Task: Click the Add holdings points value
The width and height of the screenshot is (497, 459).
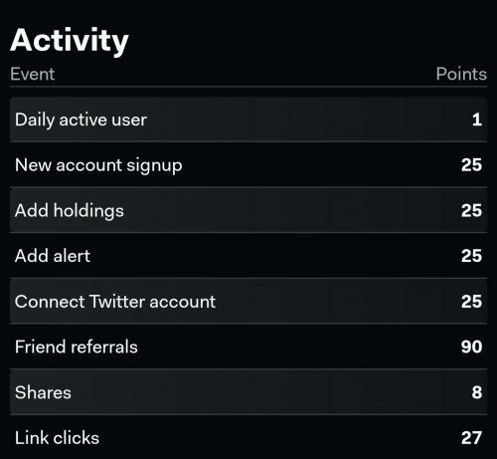Action: pos(471,210)
